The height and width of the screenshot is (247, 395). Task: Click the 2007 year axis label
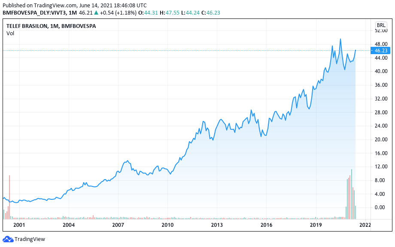click(x=118, y=225)
